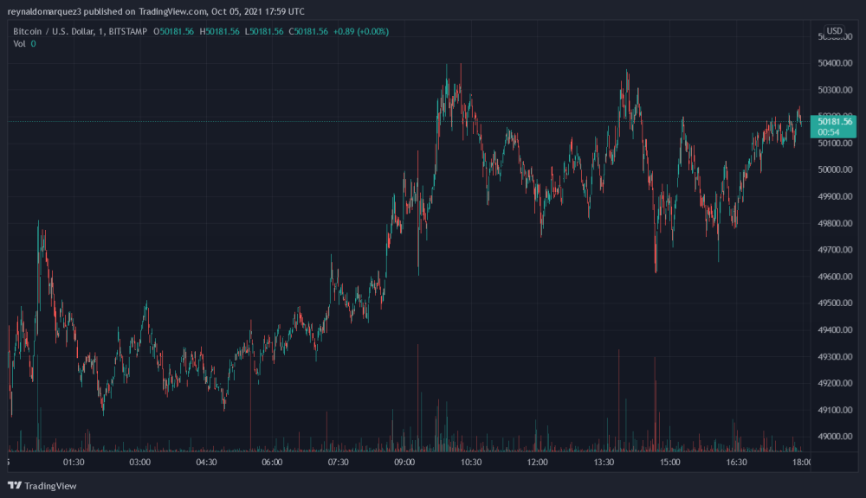This screenshot has height=498, width=866.
Task: Click the 09:00 time axis label
Action: click(404, 463)
